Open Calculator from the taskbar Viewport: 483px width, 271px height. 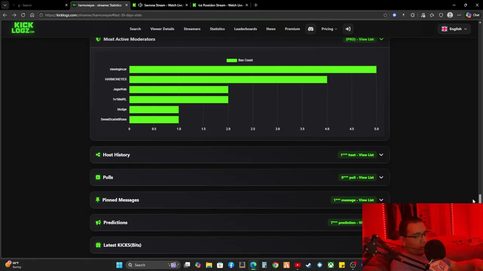click(264, 265)
